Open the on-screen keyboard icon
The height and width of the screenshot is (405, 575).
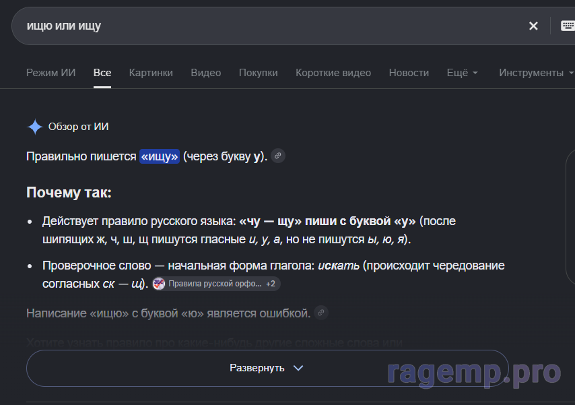point(568,26)
